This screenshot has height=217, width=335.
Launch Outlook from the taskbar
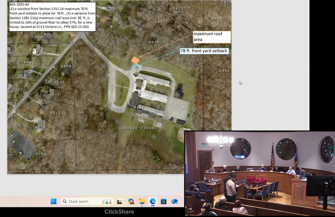(175, 202)
